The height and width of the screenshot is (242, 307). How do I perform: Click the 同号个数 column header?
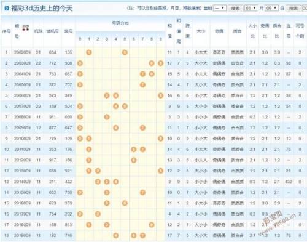(x=300, y=31)
